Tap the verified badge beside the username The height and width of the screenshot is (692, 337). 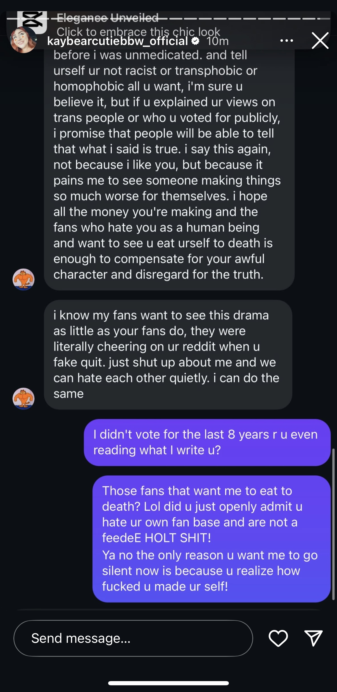195,41
